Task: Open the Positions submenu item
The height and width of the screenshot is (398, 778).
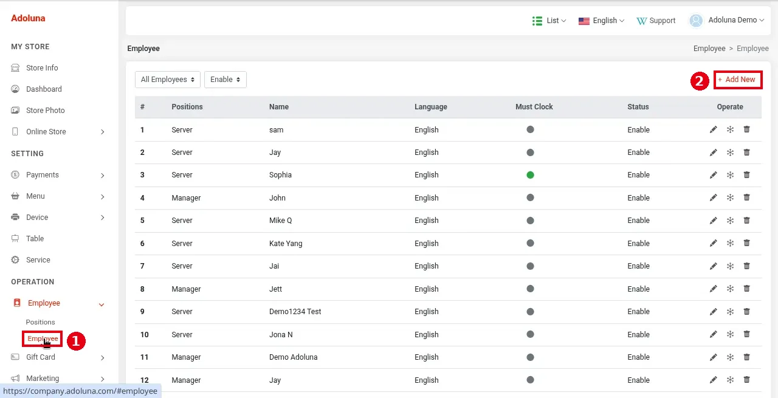Action: pyautogui.click(x=41, y=322)
